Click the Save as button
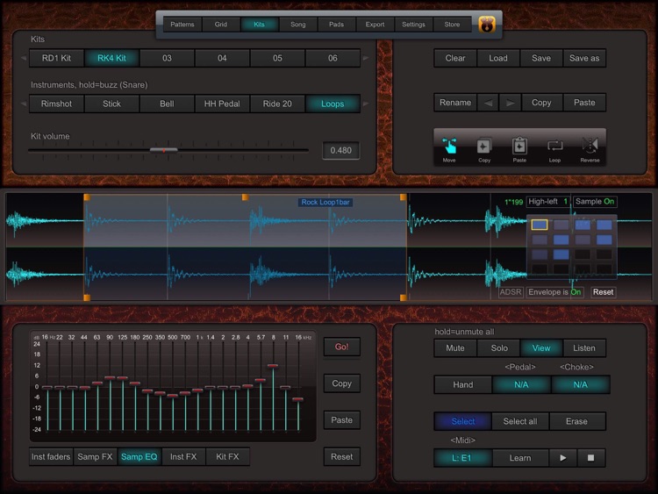This screenshot has height=494, width=658. 584,58
